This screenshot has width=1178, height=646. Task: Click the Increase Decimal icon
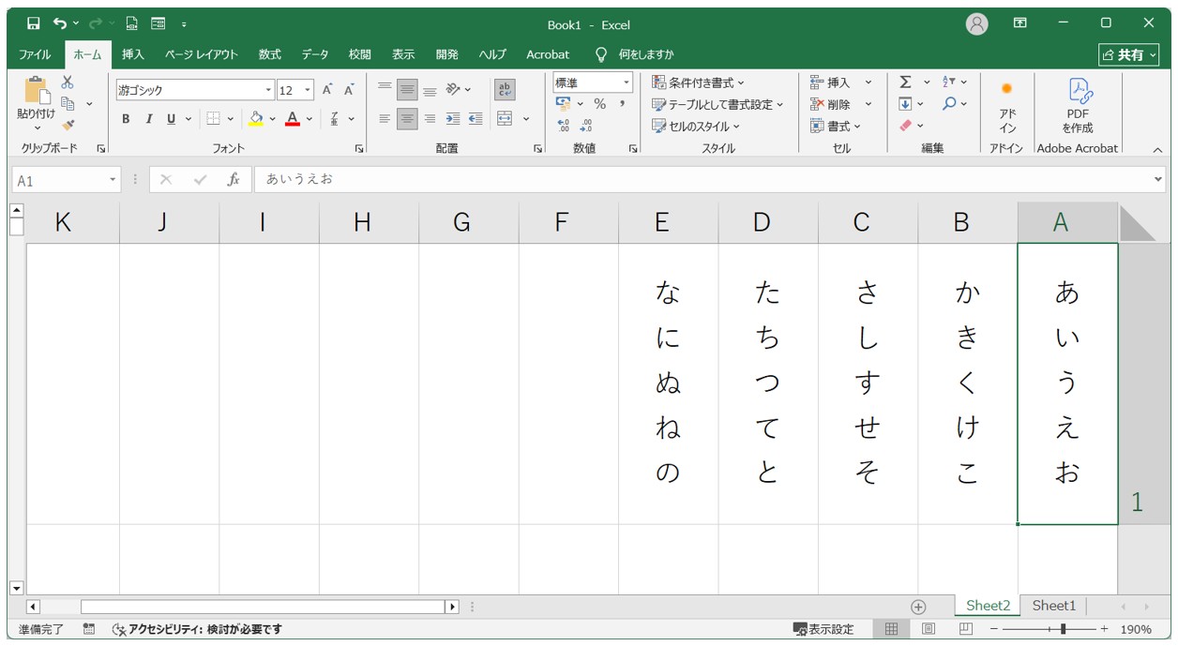pyautogui.click(x=564, y=126)
